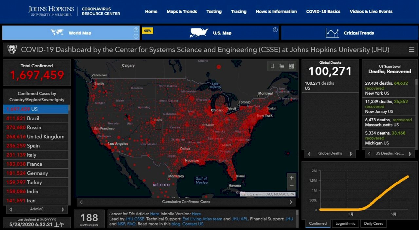419x230 pixels.
Task: Open News & Information menu
Action: click(x=276, y=11)
